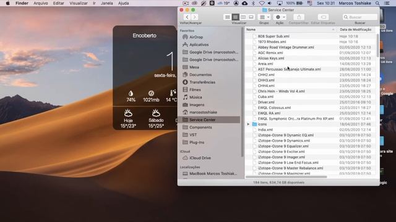The height and width of the screenshot is (222, 396).
Task: Open iCloud Drive in the sidebar
Action: (x=200, y=158)
